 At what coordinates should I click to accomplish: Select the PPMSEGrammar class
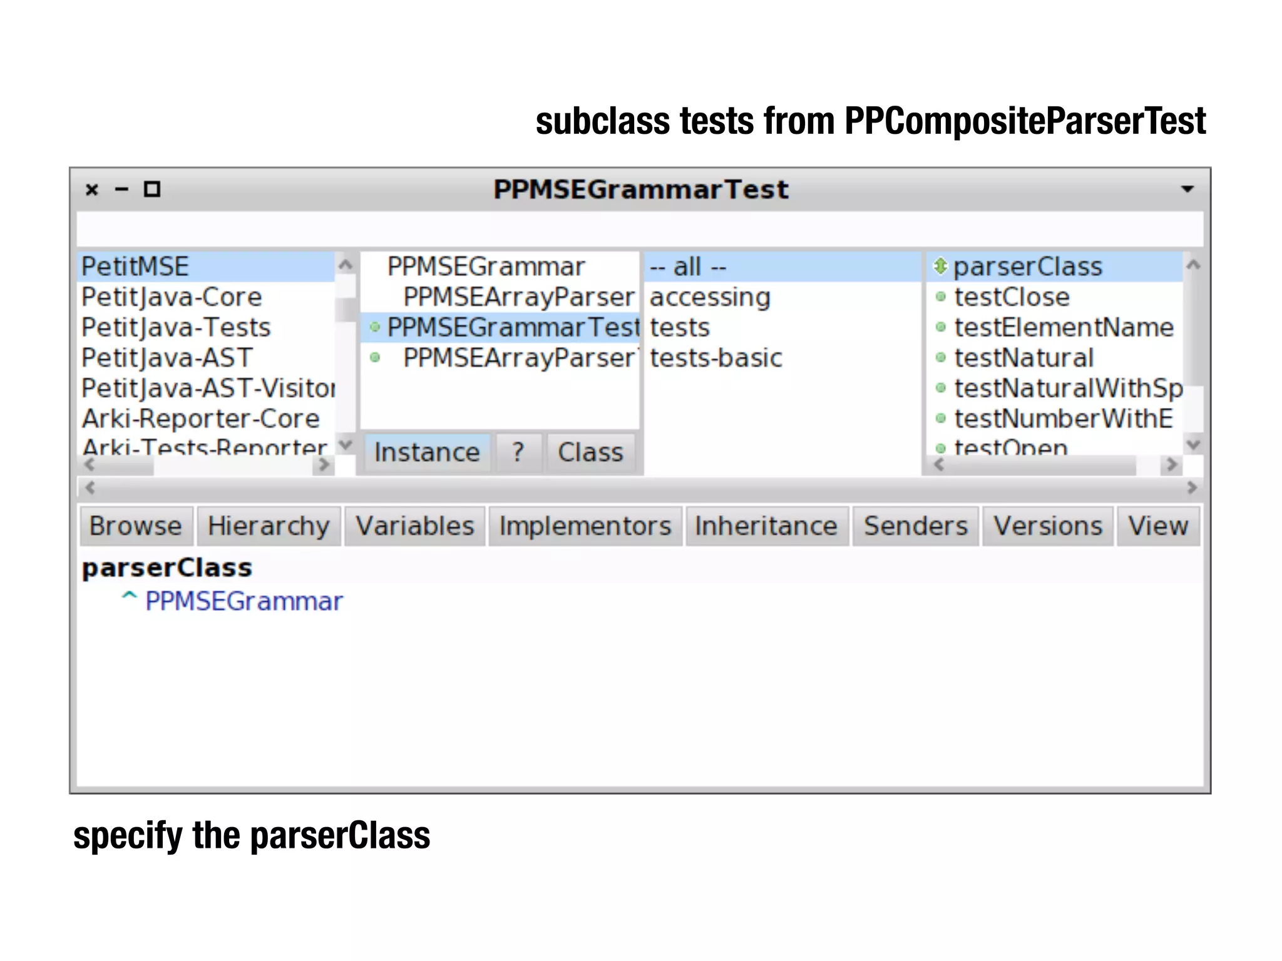click(x=500, y=267)
